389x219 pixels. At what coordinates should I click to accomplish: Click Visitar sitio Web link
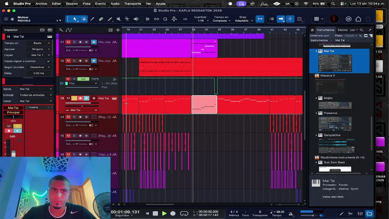pyautogui.click(x=333, y=197)
